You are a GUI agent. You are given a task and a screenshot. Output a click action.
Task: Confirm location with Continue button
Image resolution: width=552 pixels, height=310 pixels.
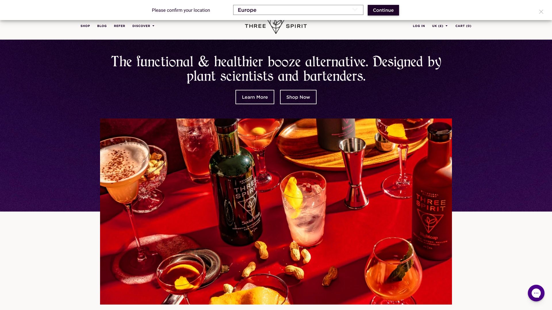tap(383, 10)
